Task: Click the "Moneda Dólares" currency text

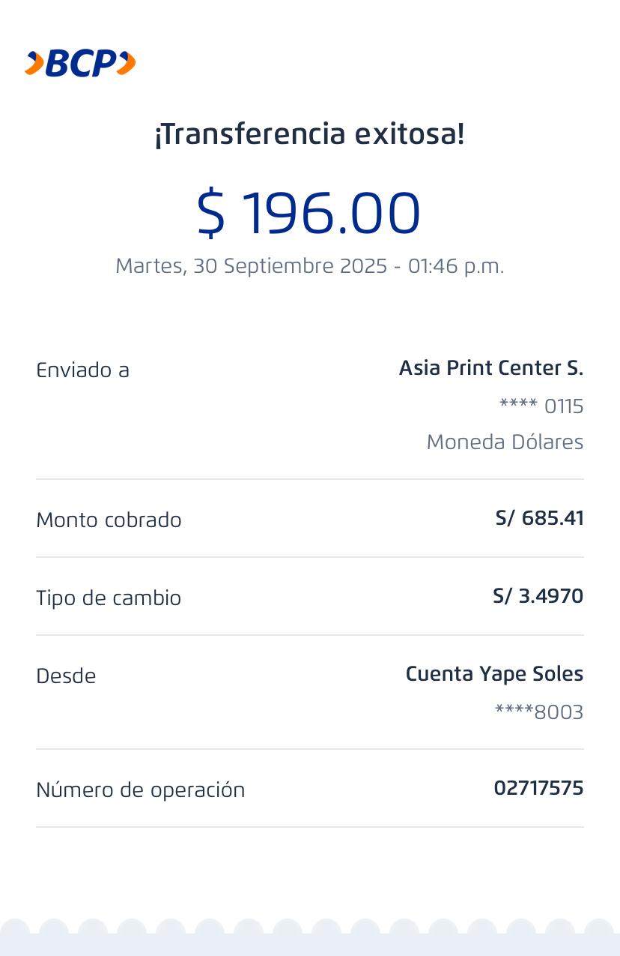Action: (x=505, y=442)
